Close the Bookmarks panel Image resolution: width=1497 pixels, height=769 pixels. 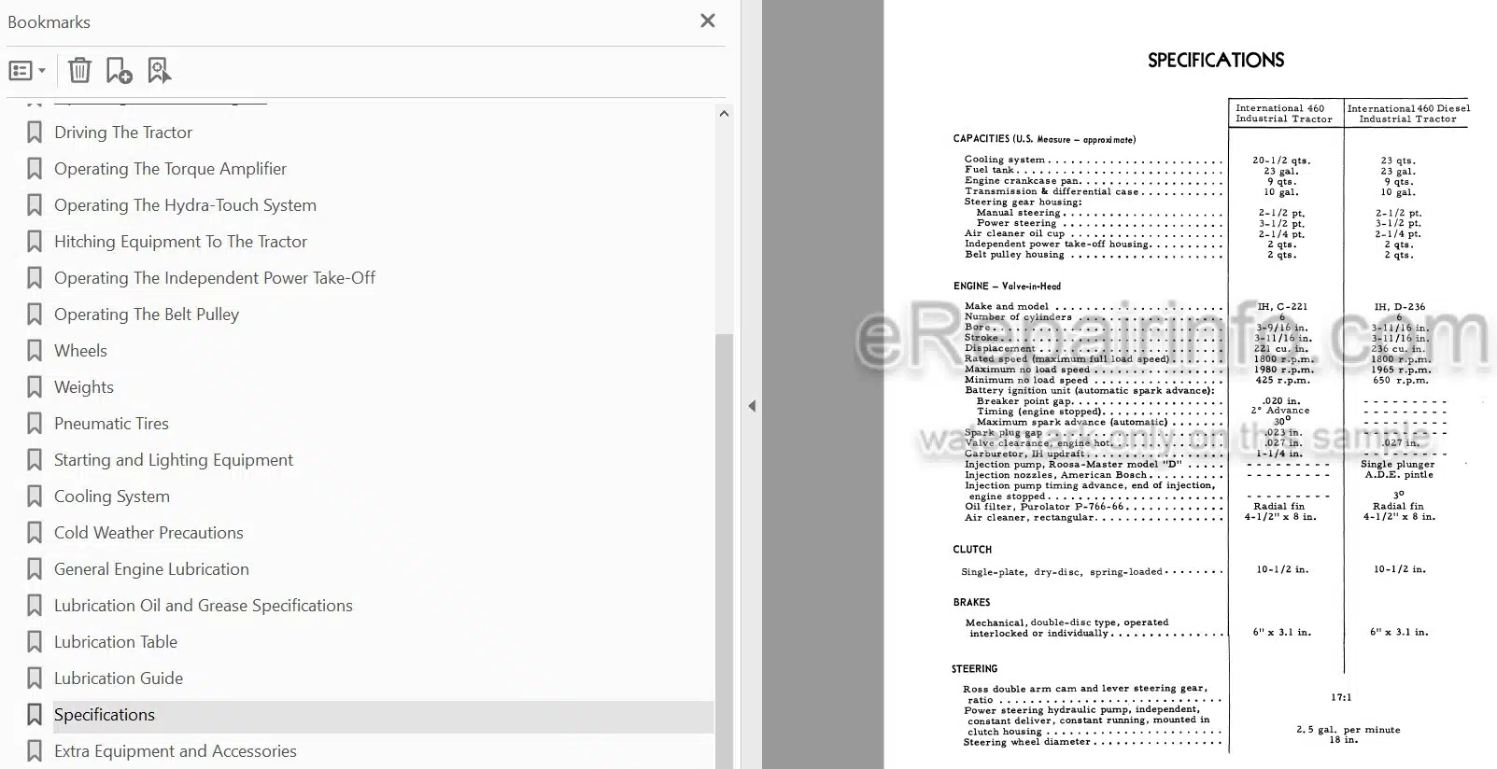[x=708, y=21]
